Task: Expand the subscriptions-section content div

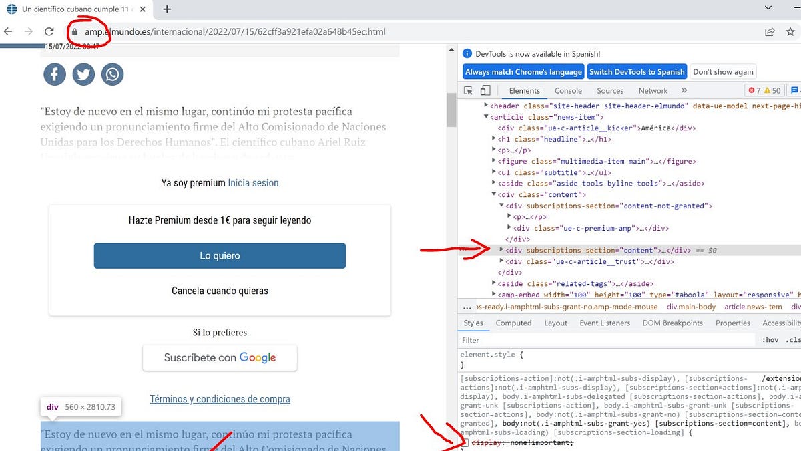Action: point(502,250)
